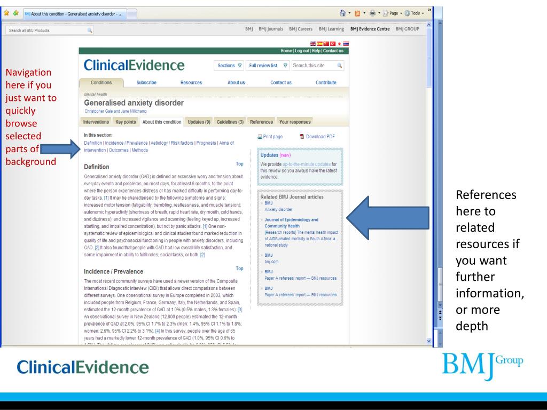Jump to Prognosis section link
The height and width of the screenshot is (410, 547).
206,143
